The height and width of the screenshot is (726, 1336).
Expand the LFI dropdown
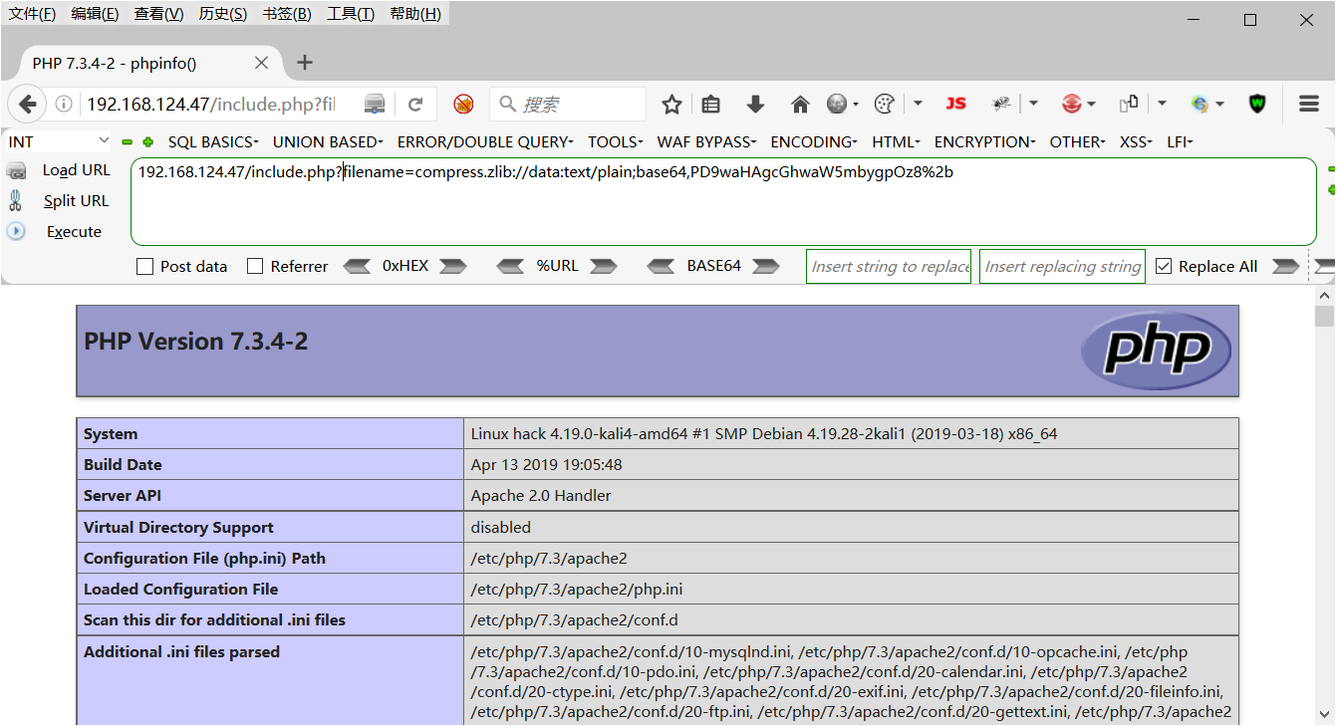(1181, 142)
